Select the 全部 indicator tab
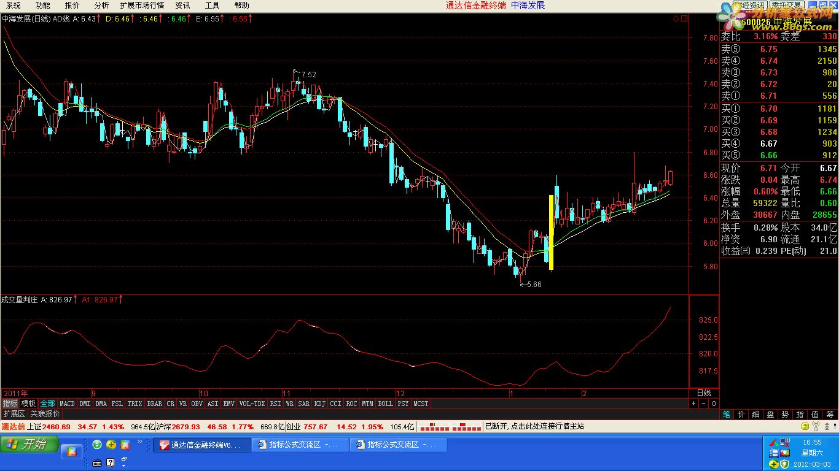Image resolution: width=839 pixels, height=471 pixels. [47, 404]
